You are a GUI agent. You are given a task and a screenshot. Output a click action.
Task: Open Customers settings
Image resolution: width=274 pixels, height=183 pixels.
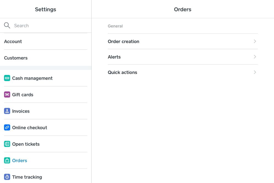click(x=16, y=58)
